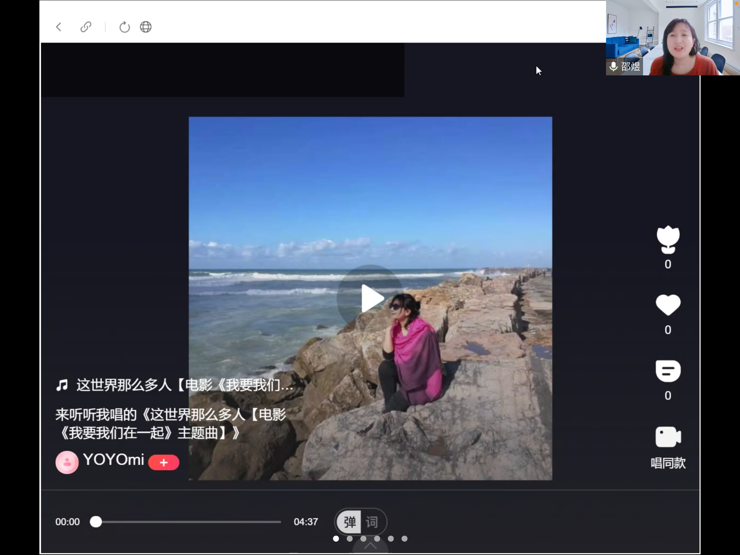The image size is (740, 555).
Task: Click the playback progress slider handle
Action: 96,522
